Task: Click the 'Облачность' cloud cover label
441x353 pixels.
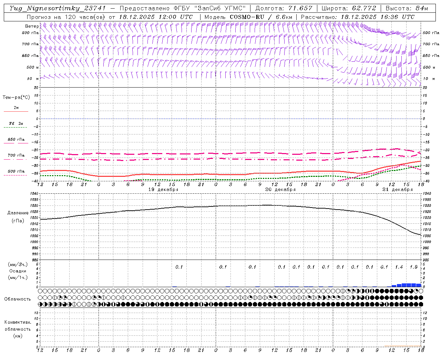Action: tap(18, 299)
